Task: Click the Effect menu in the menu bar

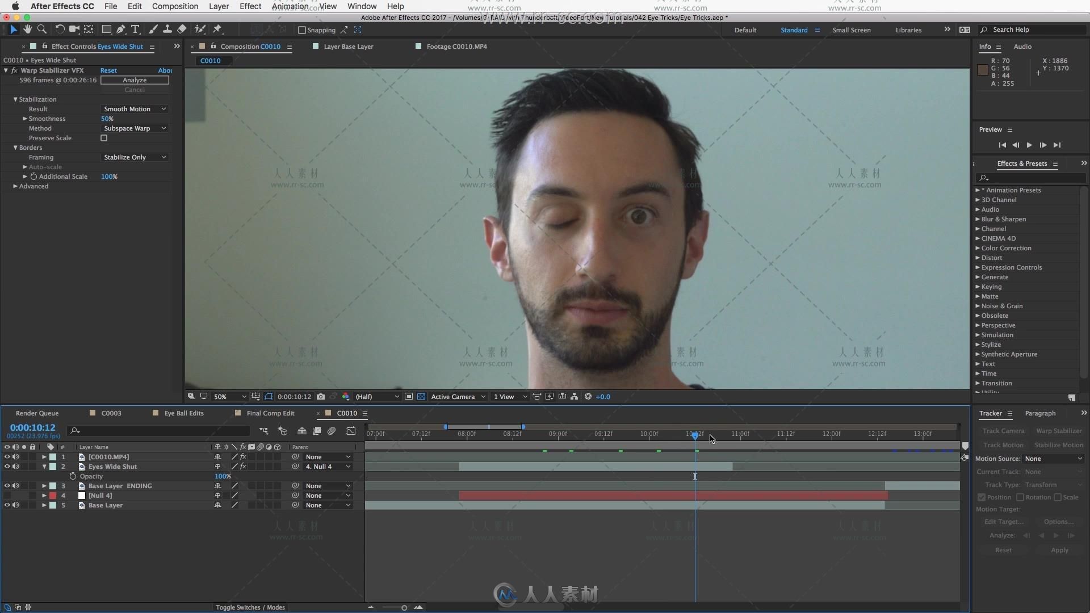Action: 251,6
